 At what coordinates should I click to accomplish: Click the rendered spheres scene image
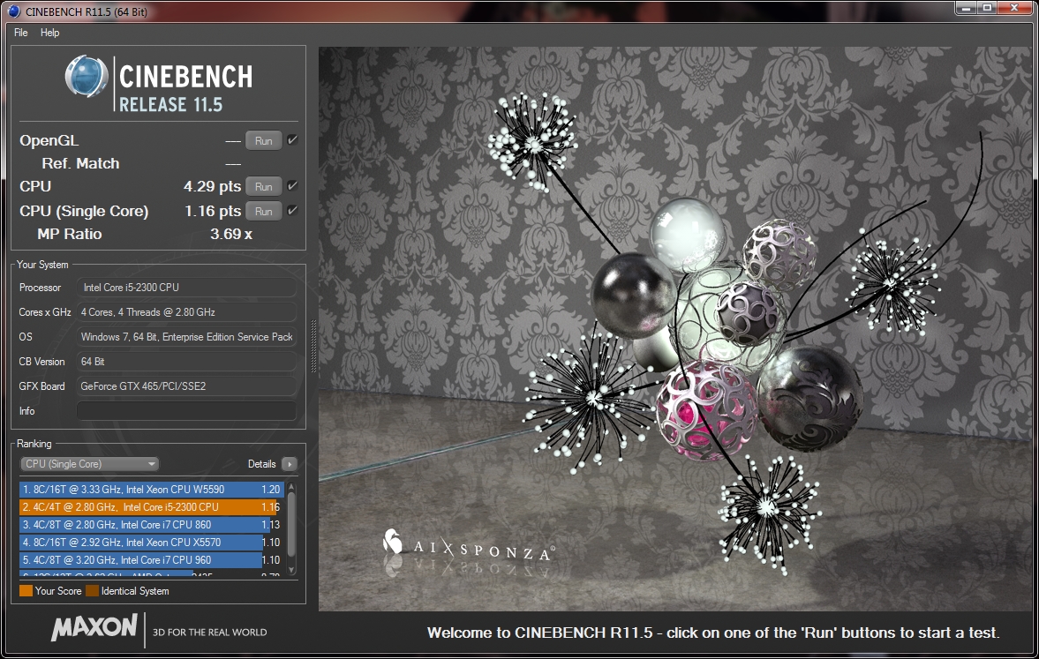pos(675,328)
